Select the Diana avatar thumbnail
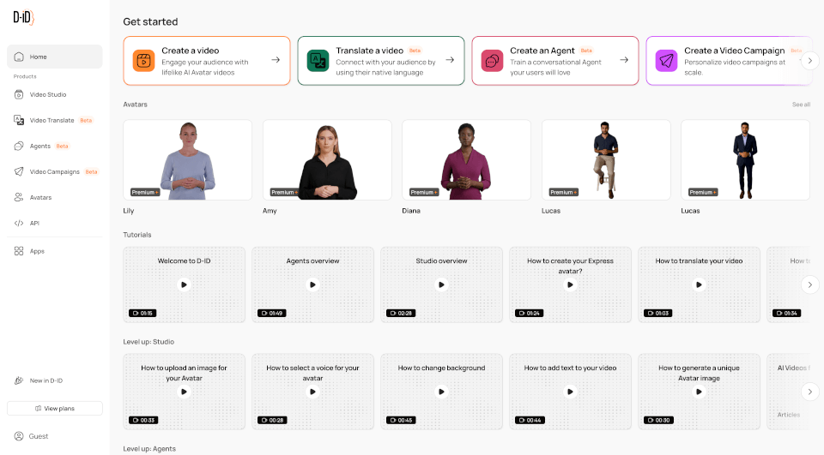This screenshot has width=824, height=455. point(466,160)
